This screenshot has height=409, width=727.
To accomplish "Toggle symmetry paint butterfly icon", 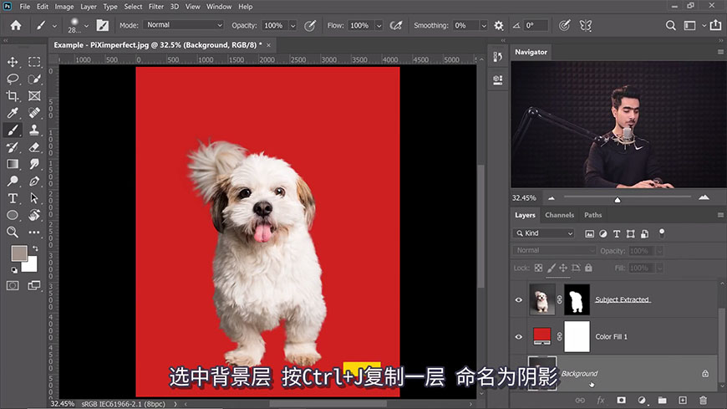I will tap(586, 26).
